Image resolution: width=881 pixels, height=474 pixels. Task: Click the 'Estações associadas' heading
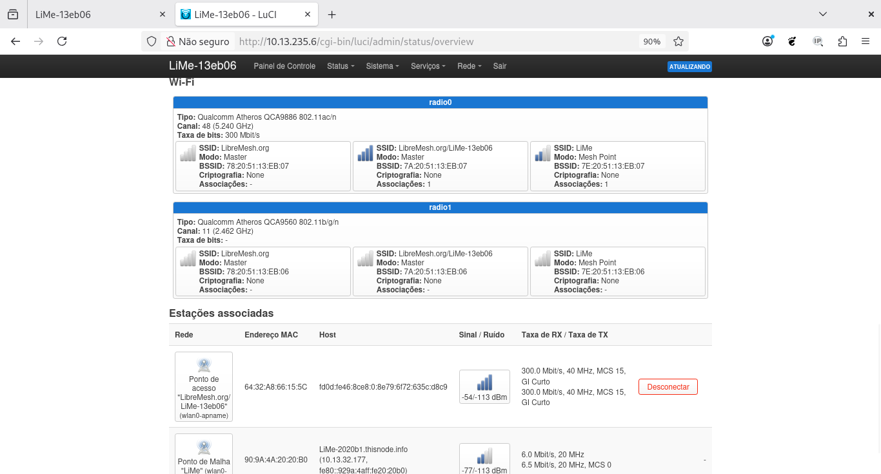coord(221,314)
